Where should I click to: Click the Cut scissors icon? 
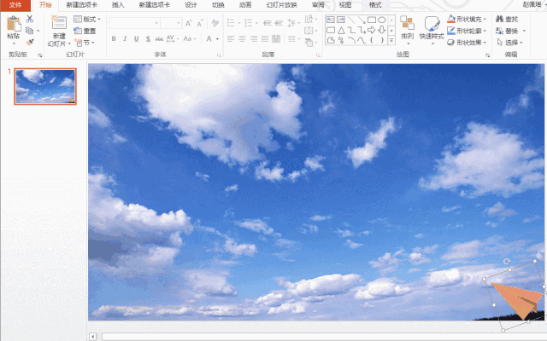coord(30,19)
